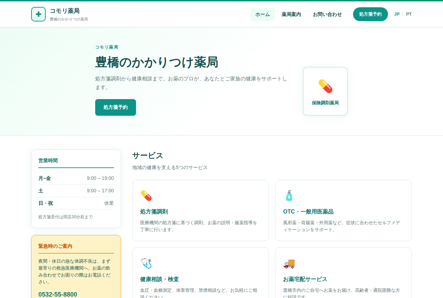Open the お薬宅配サービス card title
The height and width of the screenshot is (298, 443).
(305, 279)
